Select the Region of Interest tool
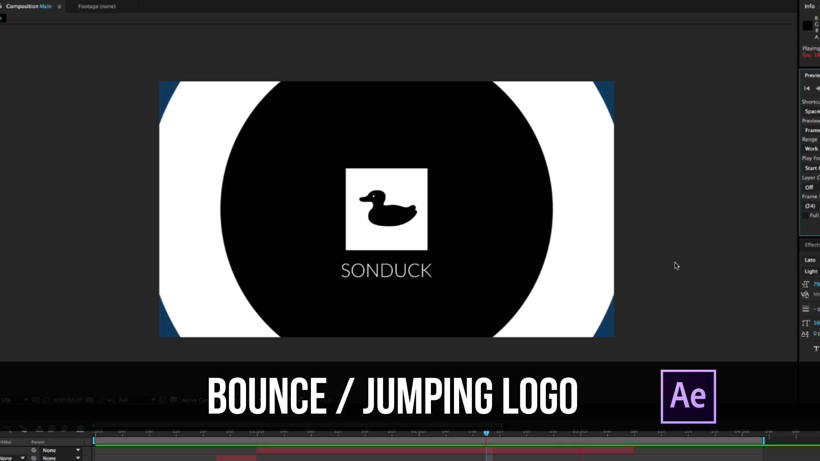Viewport: 820px width, 461px height. pos(163,400)
